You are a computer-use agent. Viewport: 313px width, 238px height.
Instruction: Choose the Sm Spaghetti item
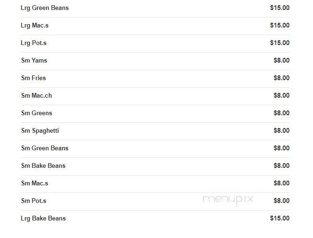155,131
